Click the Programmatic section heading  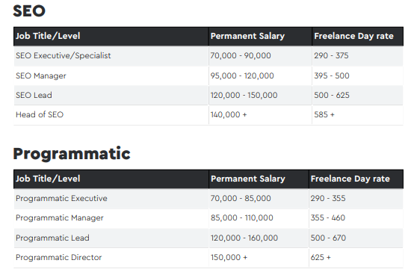click(x=72, y=154)
